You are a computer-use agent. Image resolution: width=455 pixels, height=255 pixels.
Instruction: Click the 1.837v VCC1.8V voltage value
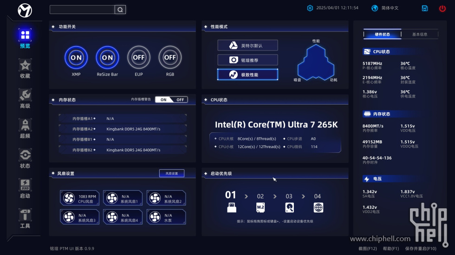(x=408, y=192)
